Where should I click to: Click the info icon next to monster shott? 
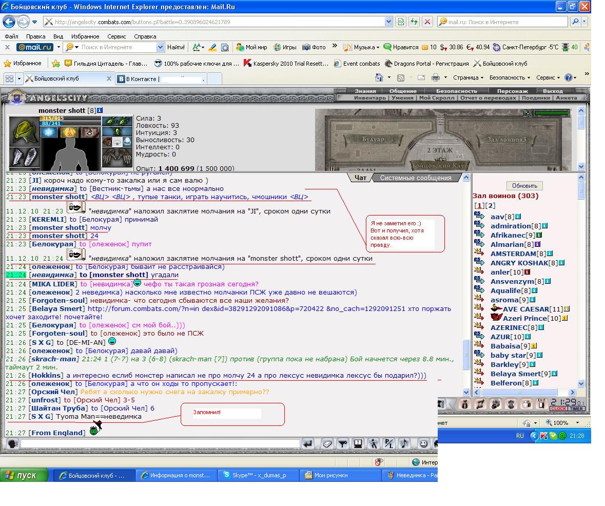click(x=100, y=110)
